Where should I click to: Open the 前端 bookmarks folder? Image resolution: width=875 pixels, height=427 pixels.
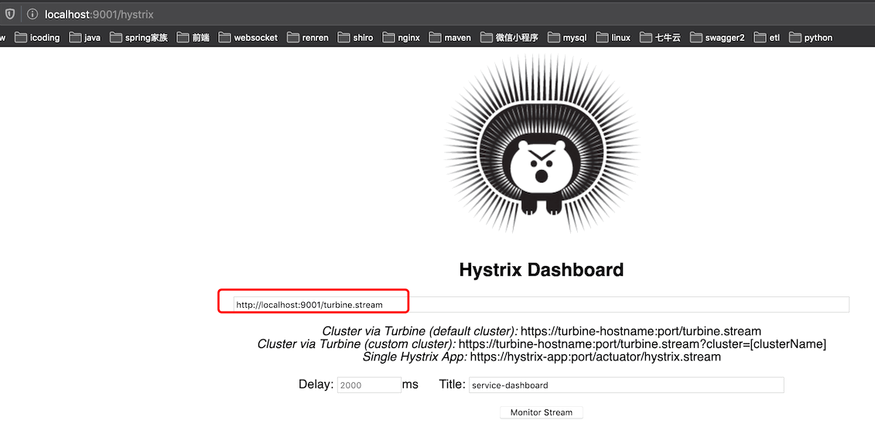[193, 37]
